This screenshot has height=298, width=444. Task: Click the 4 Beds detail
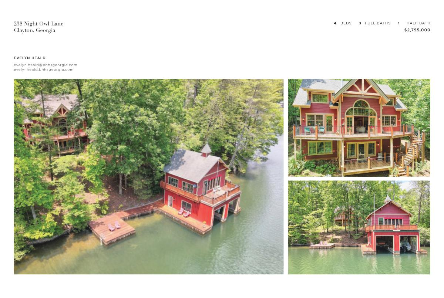[343, 23]
